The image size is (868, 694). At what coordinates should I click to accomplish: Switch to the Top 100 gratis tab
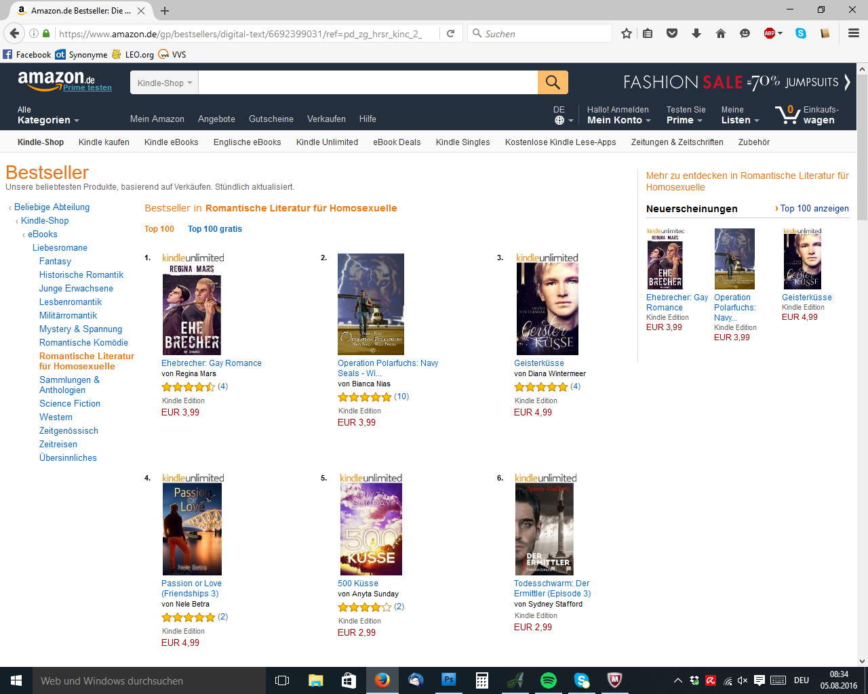click(x=214, y=229)
